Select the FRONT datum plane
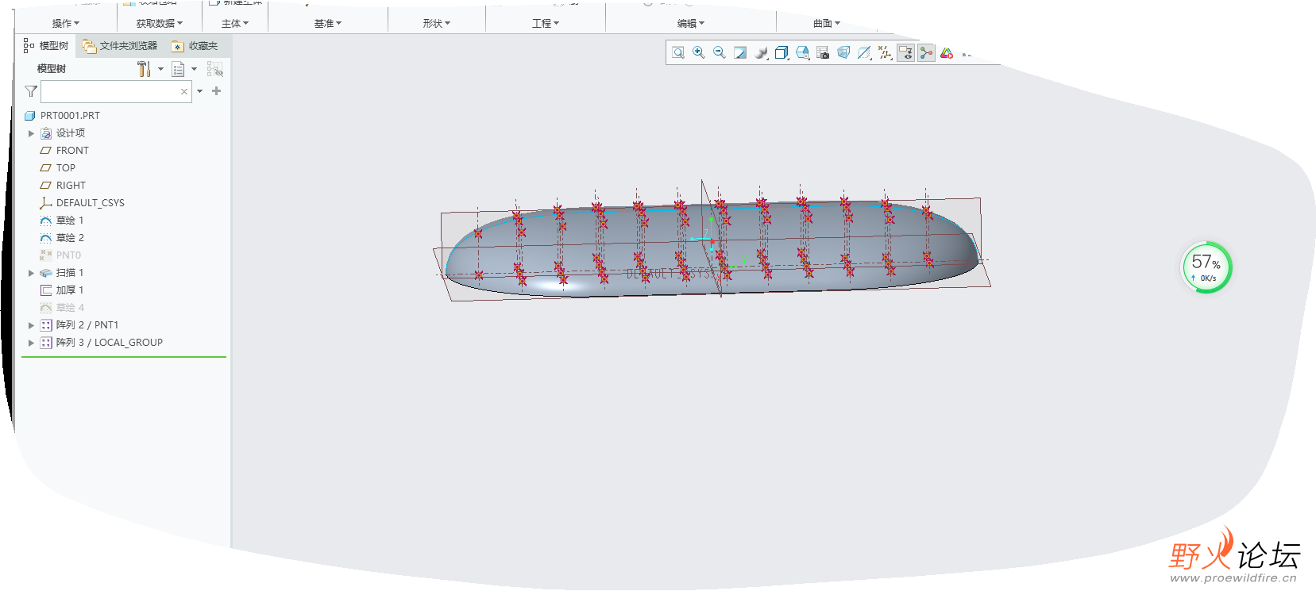The height and width of the screenshot is (591, 1316). pyautogui.click(x=64, y=151)
